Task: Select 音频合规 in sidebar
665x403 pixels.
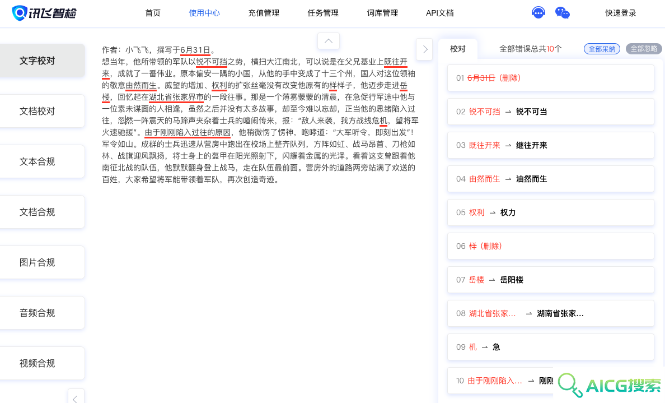Action: tap(41, 313)
